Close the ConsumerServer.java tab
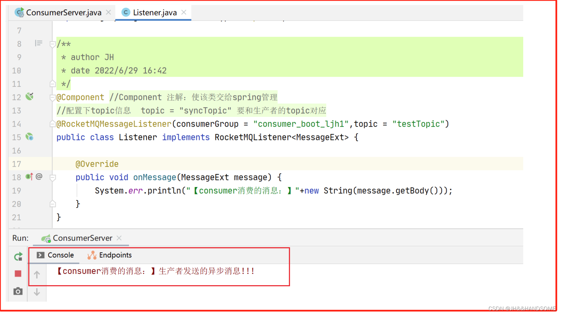The width and height of the screenshot is (561, 314). click(x=108, y=12)
